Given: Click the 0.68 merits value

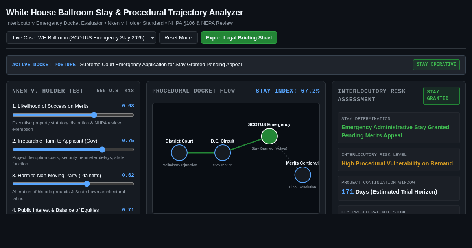Looking at the screenshot, I should (128, 106).
